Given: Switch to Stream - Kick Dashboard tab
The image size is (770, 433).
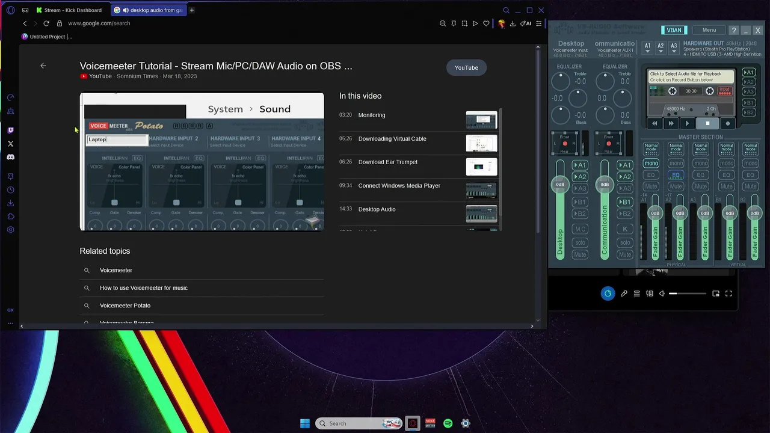Looking at the screenshot, I should coord(69,10).
